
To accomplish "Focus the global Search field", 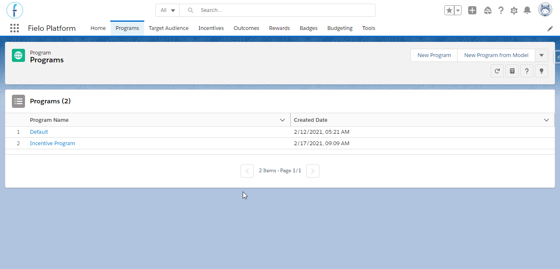I will pos(277,10).
